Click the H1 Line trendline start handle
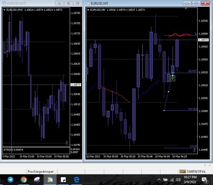Image resolution: width=213 pixels, height=185 pixels. click(164, 111)
